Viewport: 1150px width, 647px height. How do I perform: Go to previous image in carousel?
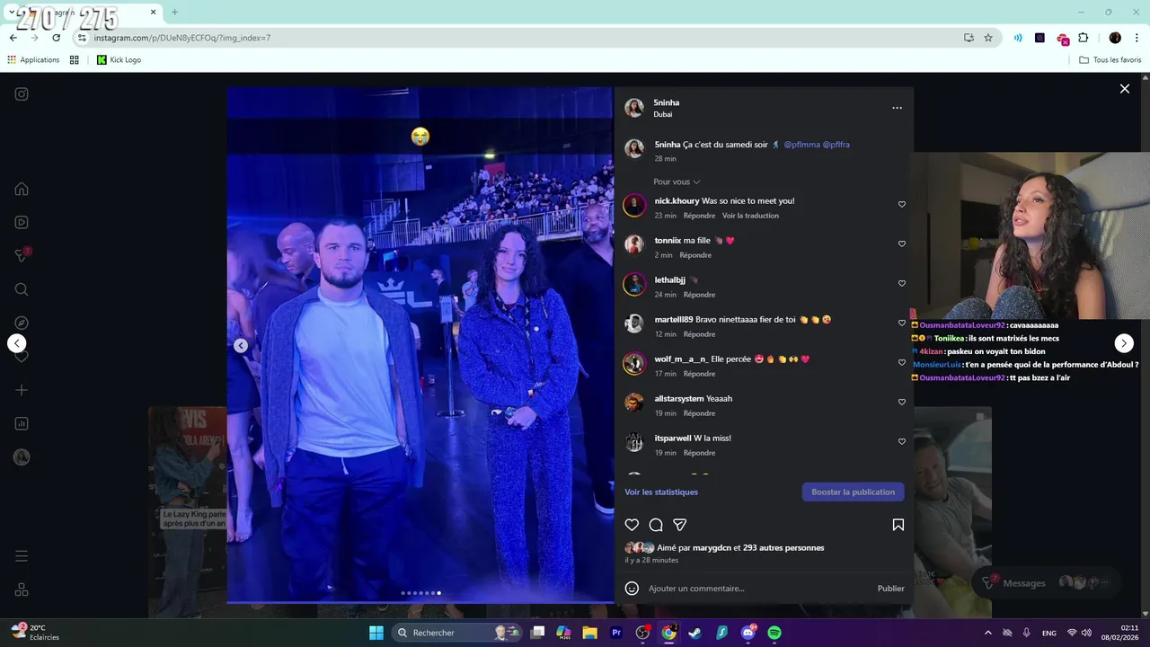click(x=241, y=346)
